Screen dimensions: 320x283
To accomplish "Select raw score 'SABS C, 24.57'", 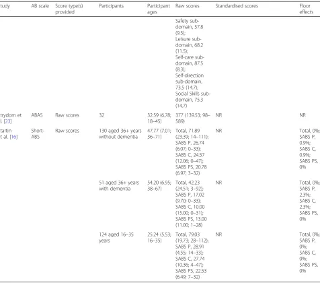I will point(190,155).
